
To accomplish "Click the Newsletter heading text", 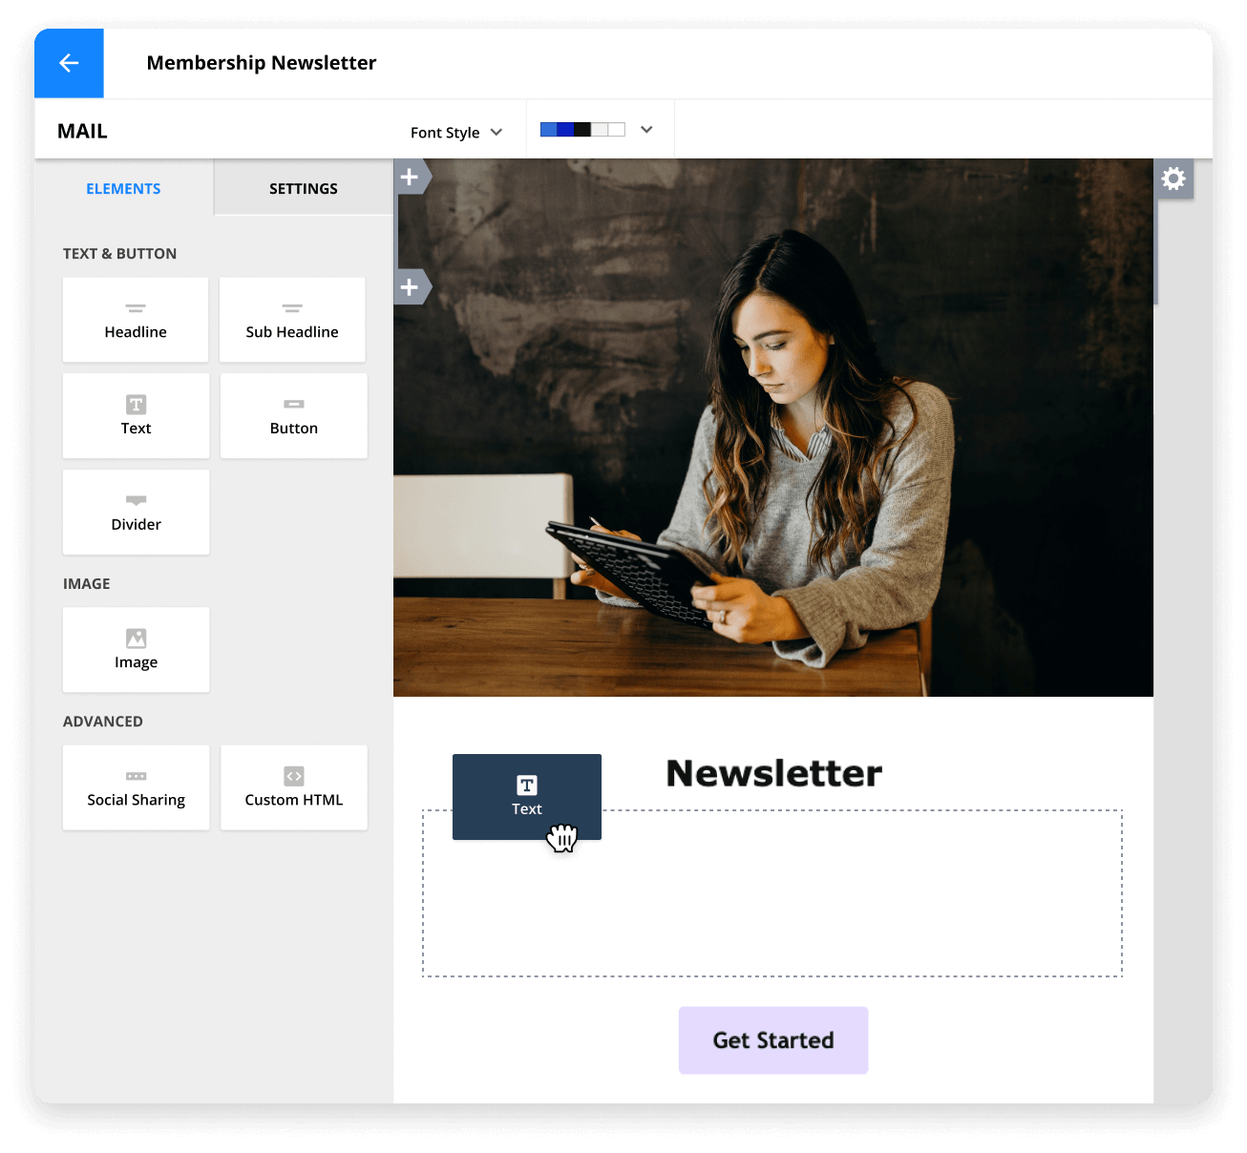I will click(x=773, y=773).
